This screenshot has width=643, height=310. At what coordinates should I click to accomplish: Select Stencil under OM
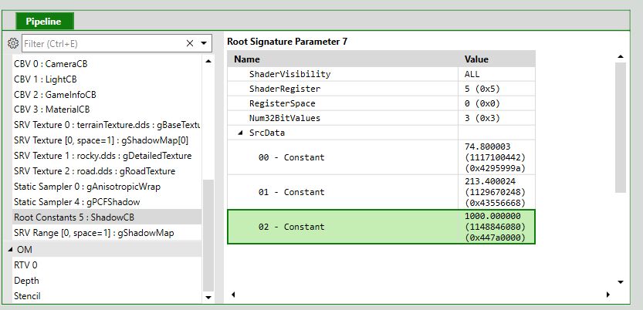pyautogui.click(x=107, y=295)
